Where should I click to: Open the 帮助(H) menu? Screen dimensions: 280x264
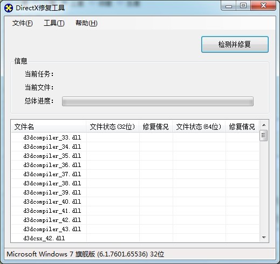pyautogui.click(x=86, y=23)
